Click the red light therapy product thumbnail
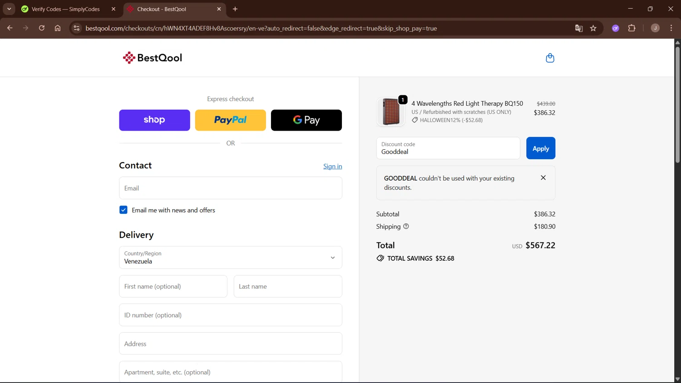 tap(390, 112)
